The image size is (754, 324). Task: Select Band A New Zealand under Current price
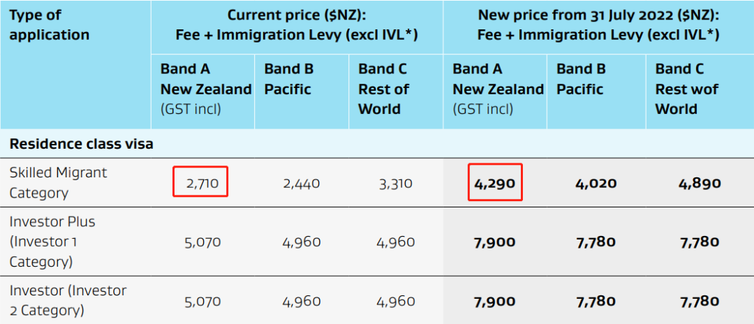click(205, 89)
